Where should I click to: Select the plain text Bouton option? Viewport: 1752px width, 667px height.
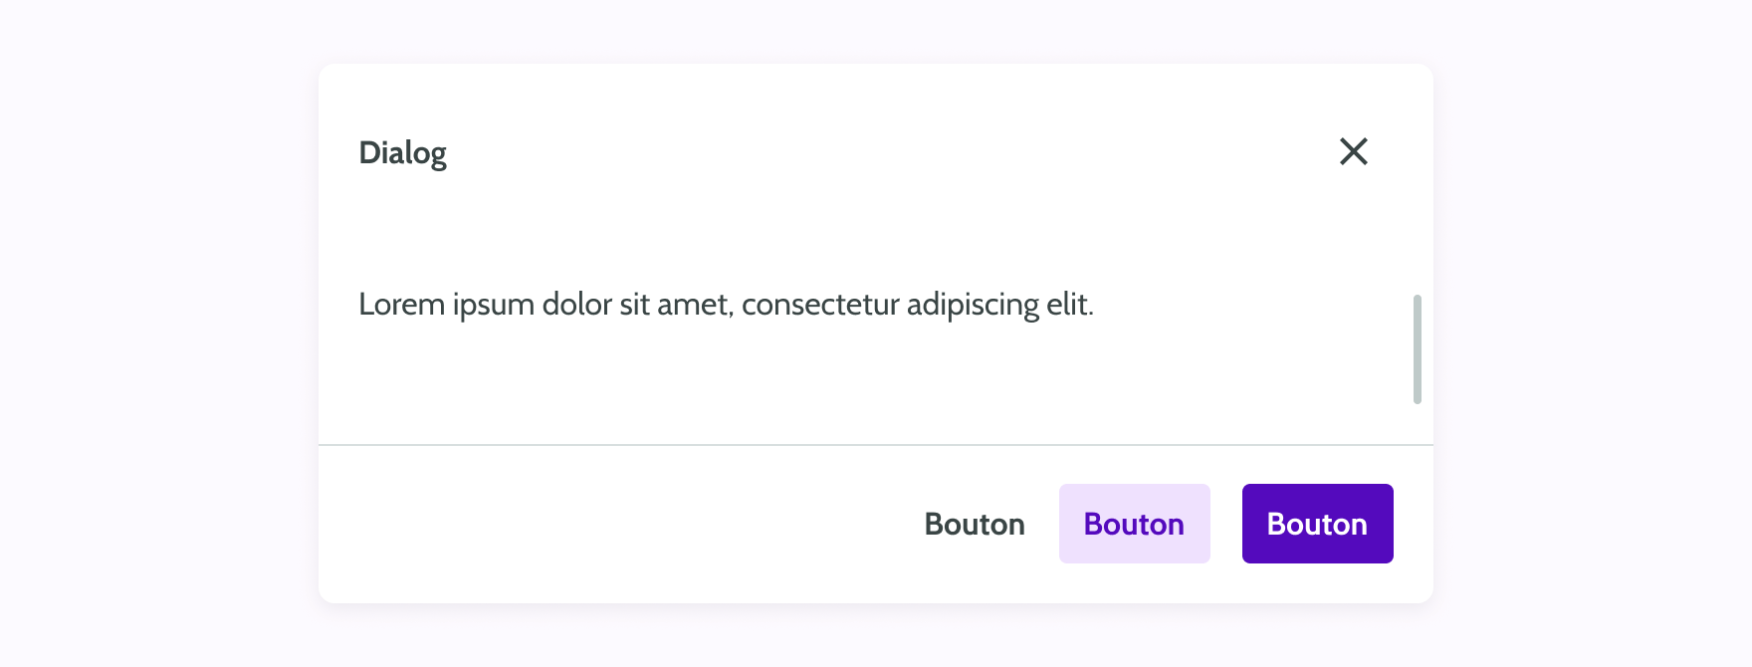point(975,523)
